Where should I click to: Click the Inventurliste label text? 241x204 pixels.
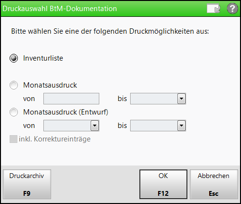43,58
